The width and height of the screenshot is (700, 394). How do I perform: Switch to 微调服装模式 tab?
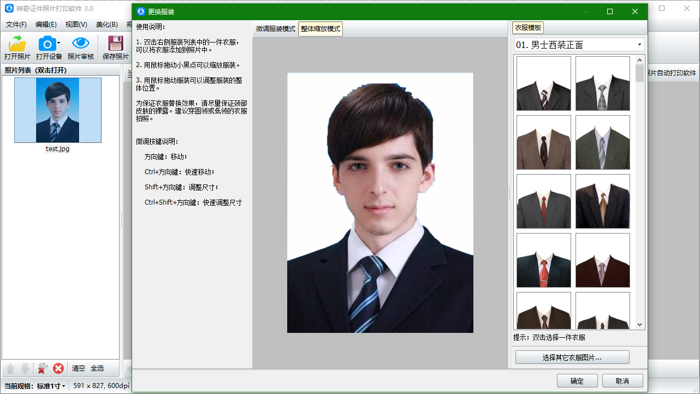click(x=275, y=29)
